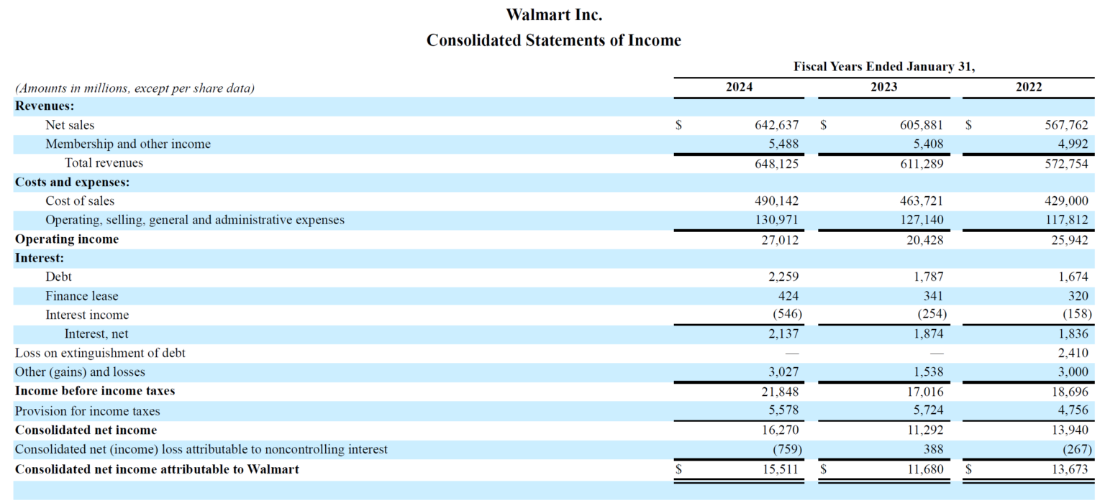Click the 2024 net sales value 642,637
The width and height of the screenshot is (1105, 503).
coord(776,125)
